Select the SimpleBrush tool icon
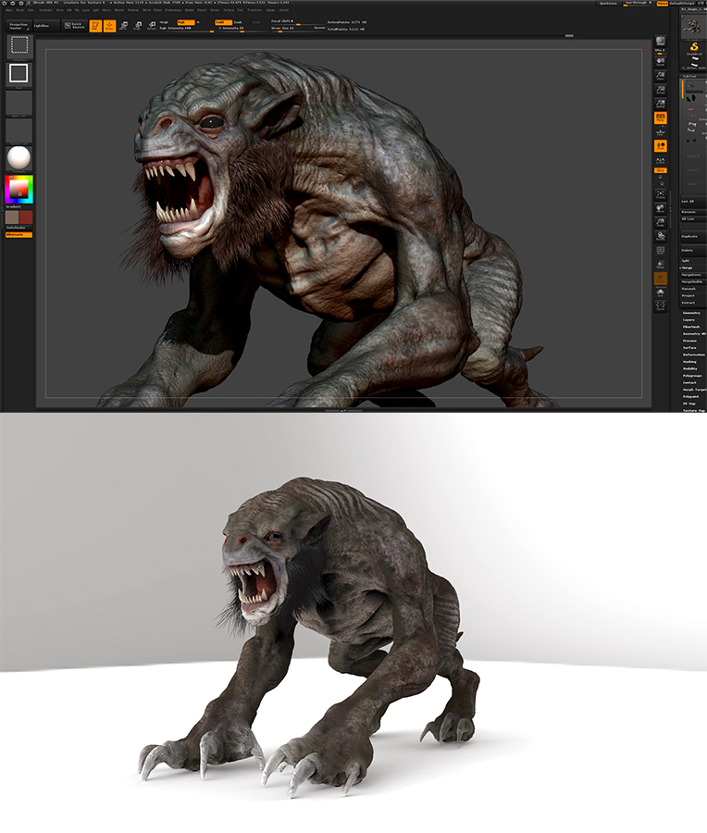Screen dimensions: 707x833 (x=693, y=49)
